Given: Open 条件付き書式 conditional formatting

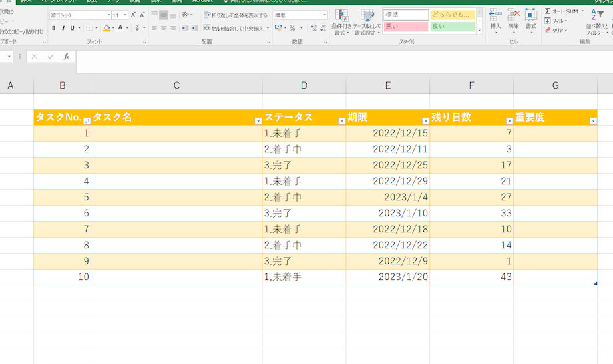Looking at the screenshot, I should coord(341,22).
